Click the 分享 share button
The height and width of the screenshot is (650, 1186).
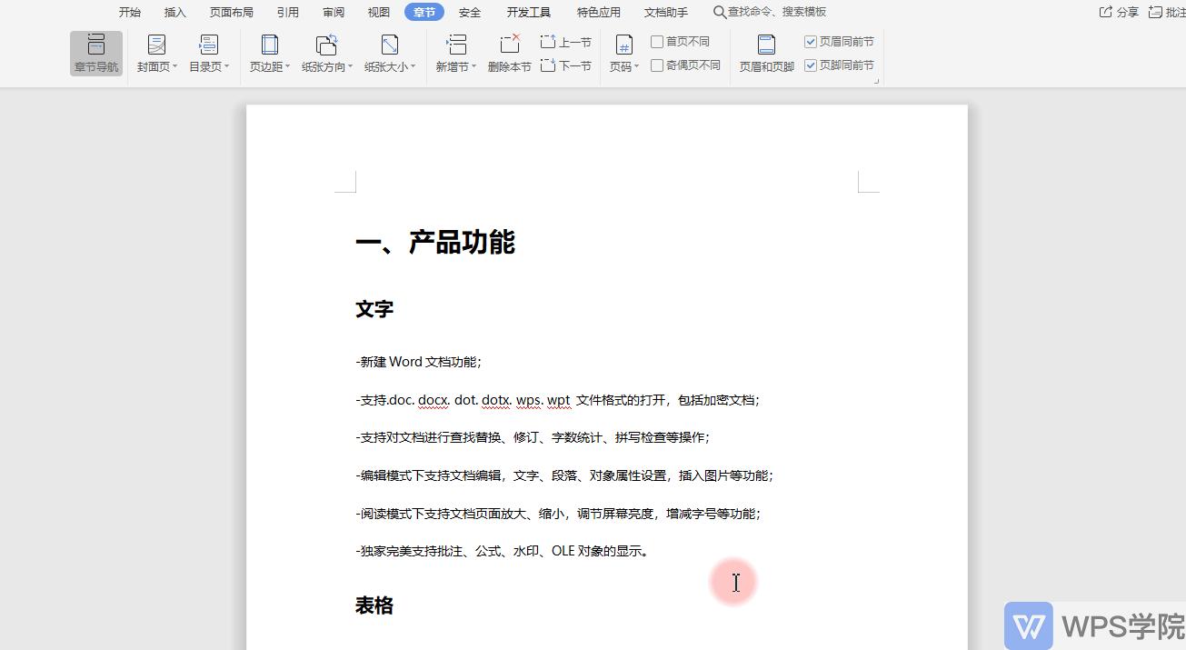(1118, 12)
